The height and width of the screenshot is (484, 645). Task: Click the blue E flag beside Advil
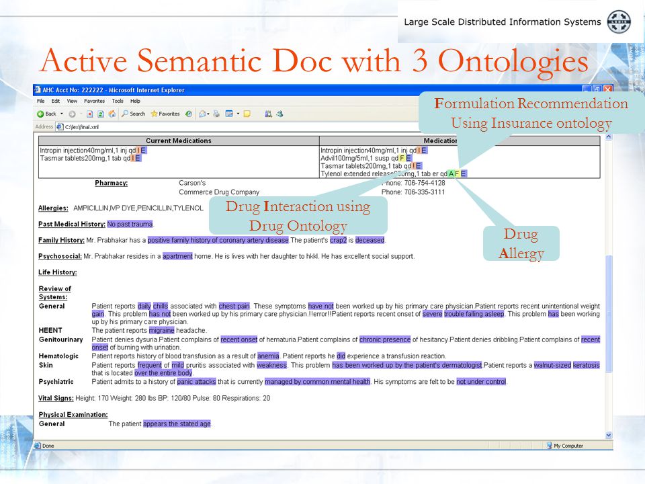click(408, 158)
